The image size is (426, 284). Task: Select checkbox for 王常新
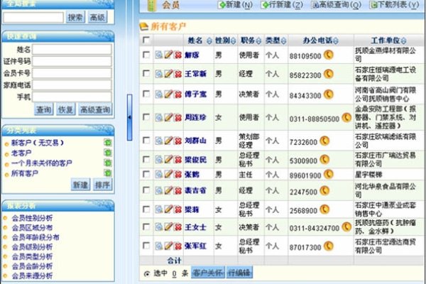point(146,74)
